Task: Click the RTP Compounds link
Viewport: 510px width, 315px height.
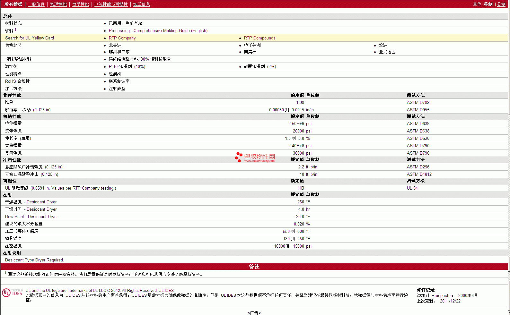Action: [x=259, y=38]
